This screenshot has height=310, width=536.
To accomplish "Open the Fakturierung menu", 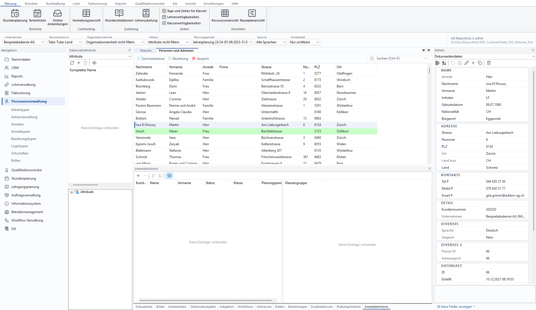I will [97, 4].
